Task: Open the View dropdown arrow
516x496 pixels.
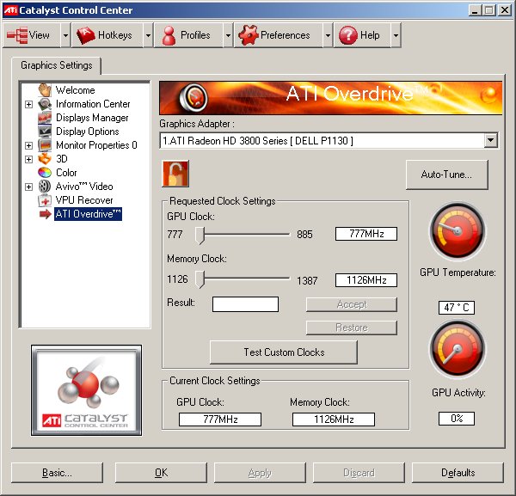Action: (x=65, y=35)
